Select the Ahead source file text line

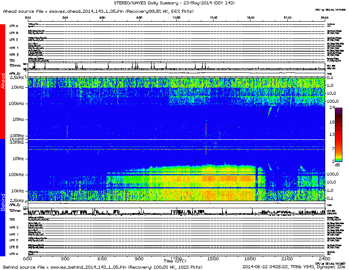(98, 11)
